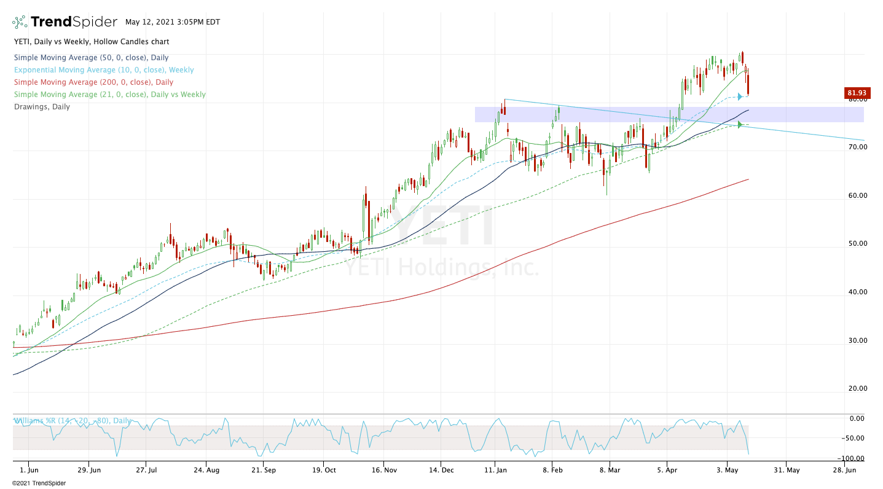Click the 70.00 price axis label
This screenshot has height=489, width=883.
[857, 148]
